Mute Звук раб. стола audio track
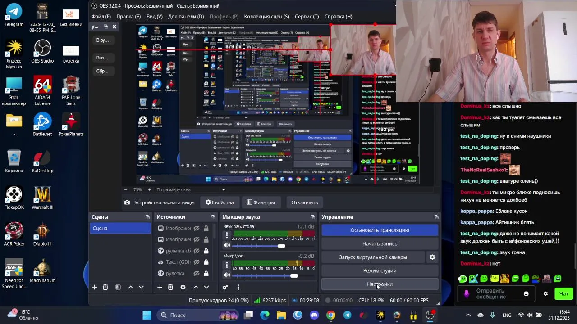Viewport: 577px width, 324px height. 227,246
